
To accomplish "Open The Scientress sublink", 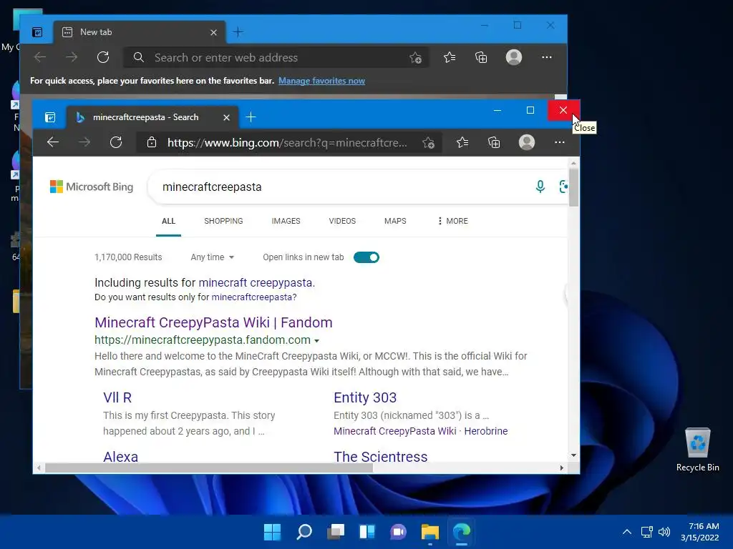I will click(x=381, y=457).
